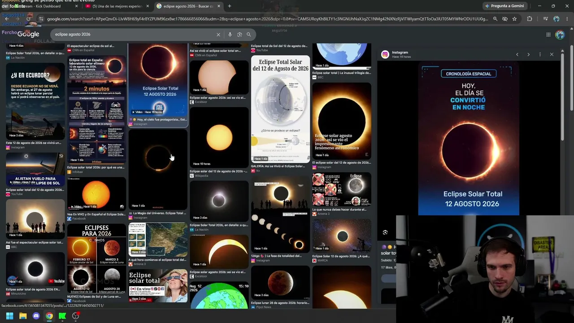Open Windows Start menu
Image resolution: width=574 pixels, height=323 pixels.
tap(9, 316)
